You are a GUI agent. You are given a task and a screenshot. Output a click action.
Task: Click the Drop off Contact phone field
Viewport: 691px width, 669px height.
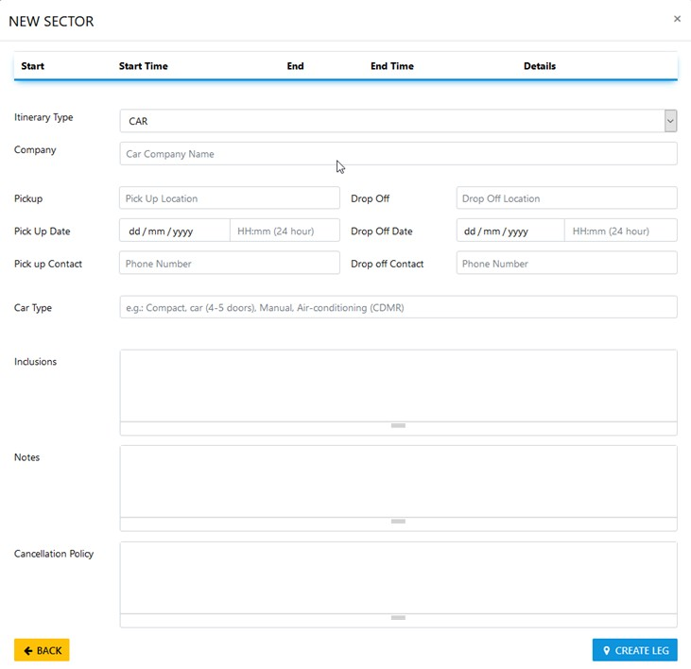click(x=565, y=264)
